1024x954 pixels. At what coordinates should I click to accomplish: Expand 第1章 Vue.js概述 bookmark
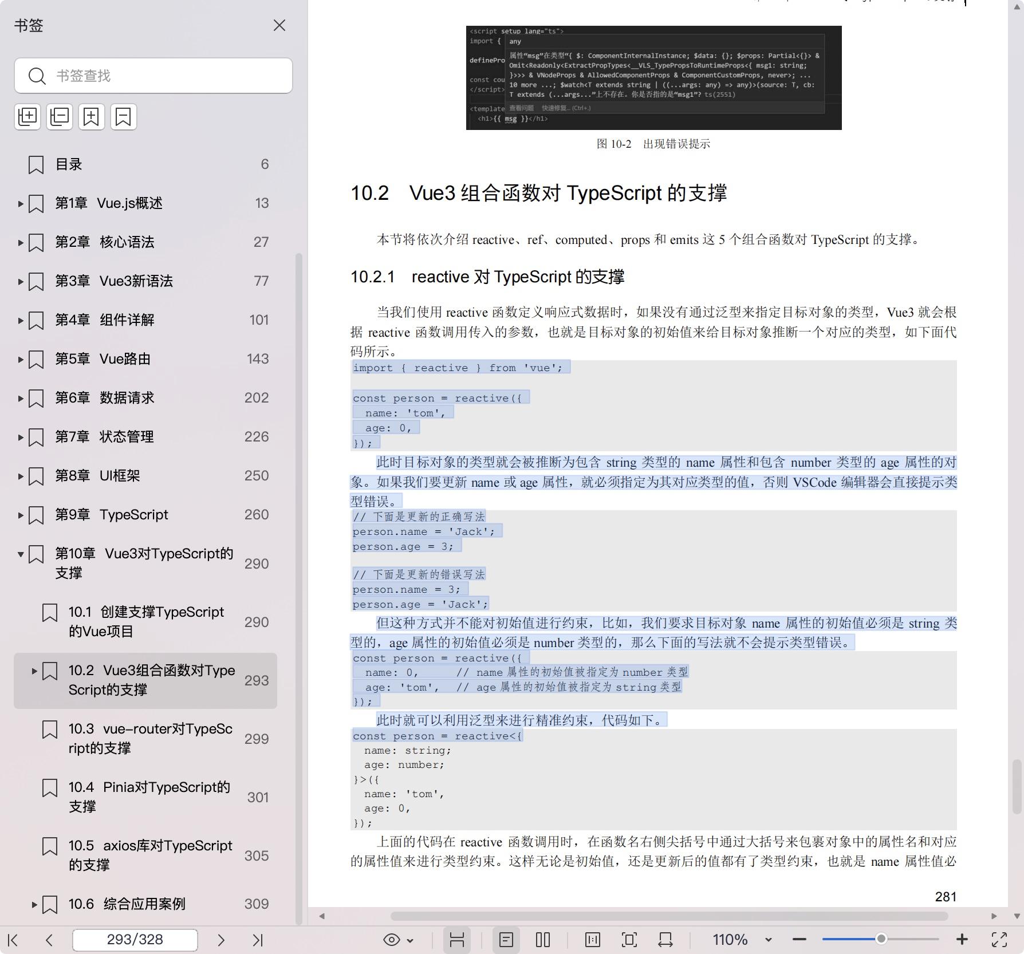click(21, 203)
